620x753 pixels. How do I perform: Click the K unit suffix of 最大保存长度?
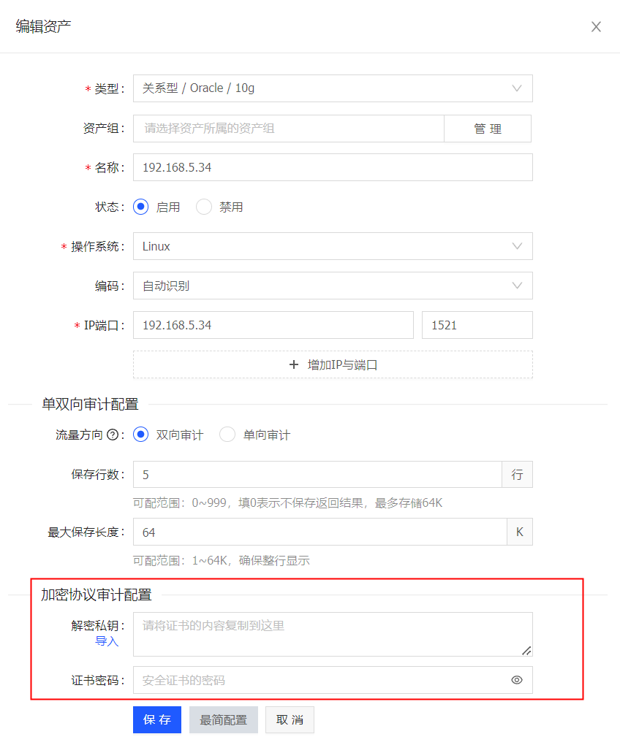tap(520, 532)
